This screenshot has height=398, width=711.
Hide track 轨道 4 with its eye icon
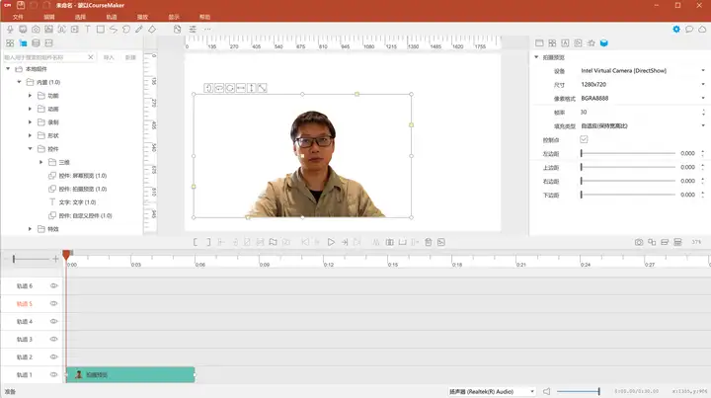click(53, 321)
